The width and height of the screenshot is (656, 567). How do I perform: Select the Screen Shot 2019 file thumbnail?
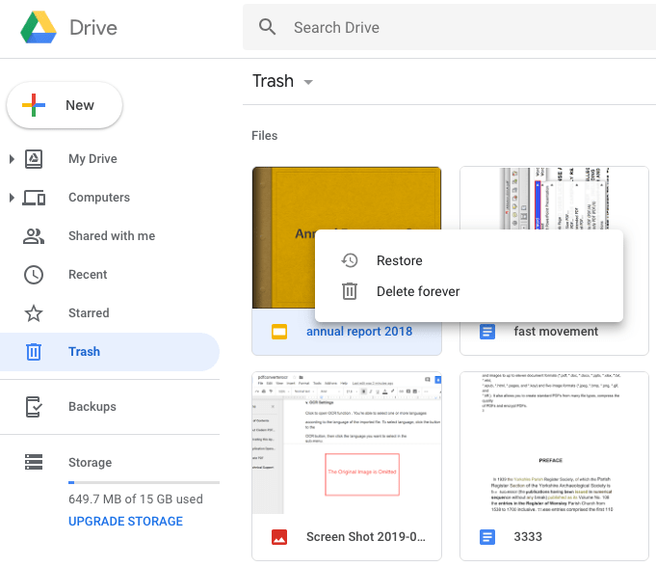click(347, 444)
